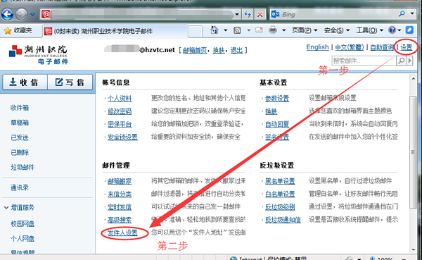The width and height of the screenshot is (422, 260).
Task: Open the 密保平台 link
Action: 120,124
